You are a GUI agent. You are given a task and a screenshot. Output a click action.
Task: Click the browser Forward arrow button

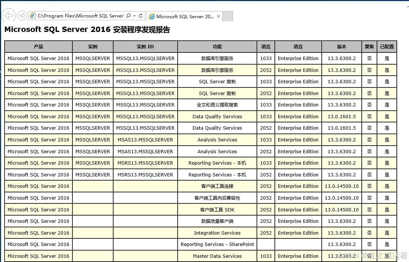coord(22,16)
